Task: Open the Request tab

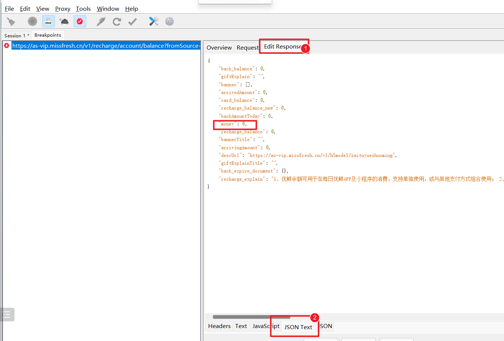Action: point(247,47)
